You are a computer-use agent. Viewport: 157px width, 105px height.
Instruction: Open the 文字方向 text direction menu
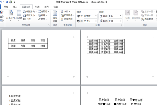tap(10, 16)
